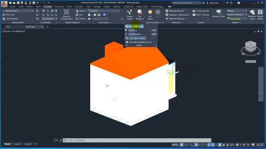The width and height of the screenshot is (266, 149).
Task: Open the Medium render preset dropdown
Action: tap(237, 11)
